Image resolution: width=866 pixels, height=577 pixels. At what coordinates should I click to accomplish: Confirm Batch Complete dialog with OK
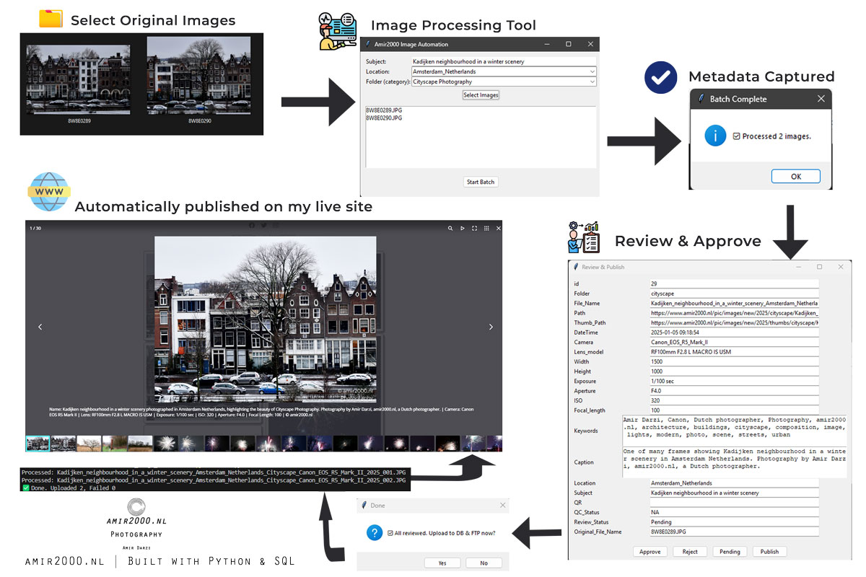tap(796, 176)
